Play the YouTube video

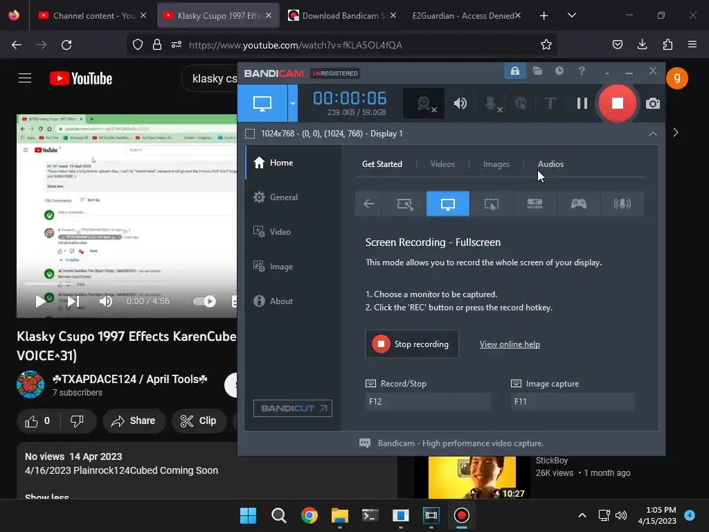point(40,301)
